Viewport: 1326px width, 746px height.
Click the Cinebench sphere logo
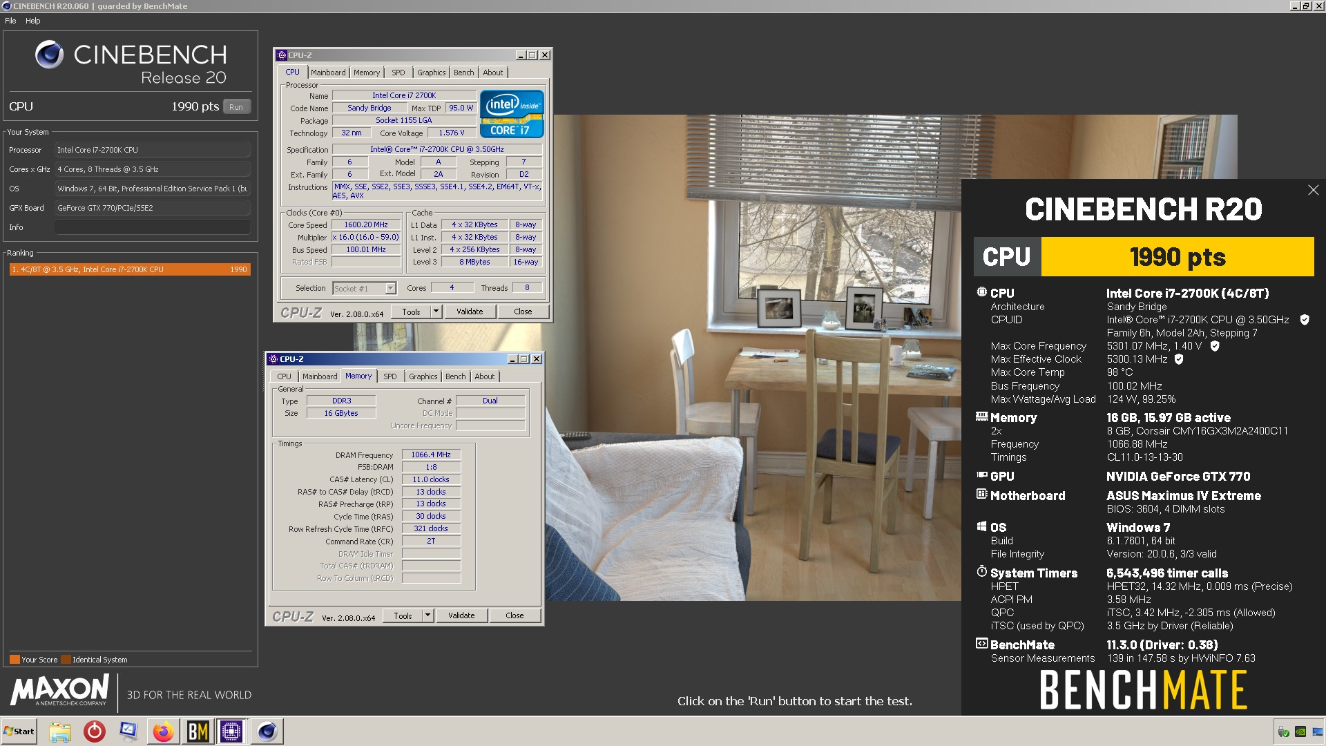49,55
